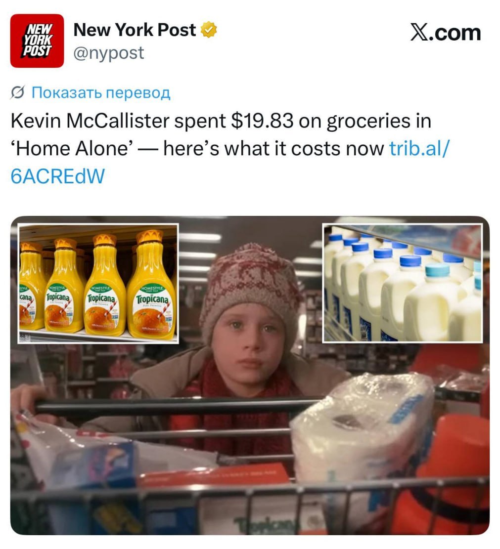Click the New York Post display name
The width and height of the screenshot is (500, 549).
pos(135,30)
